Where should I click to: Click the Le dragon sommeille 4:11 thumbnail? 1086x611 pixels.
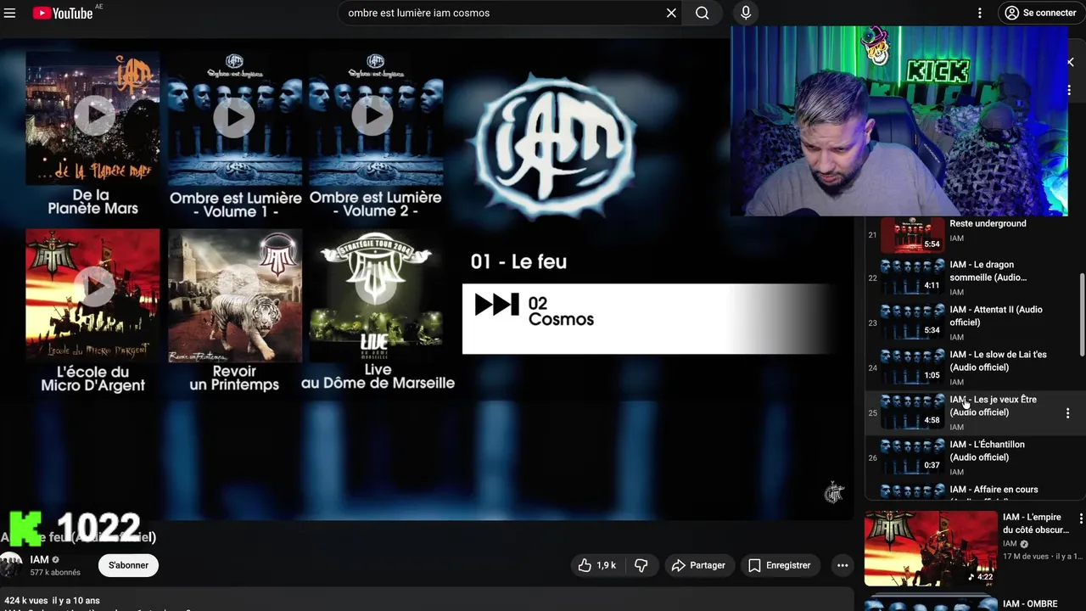click(913, 277)
